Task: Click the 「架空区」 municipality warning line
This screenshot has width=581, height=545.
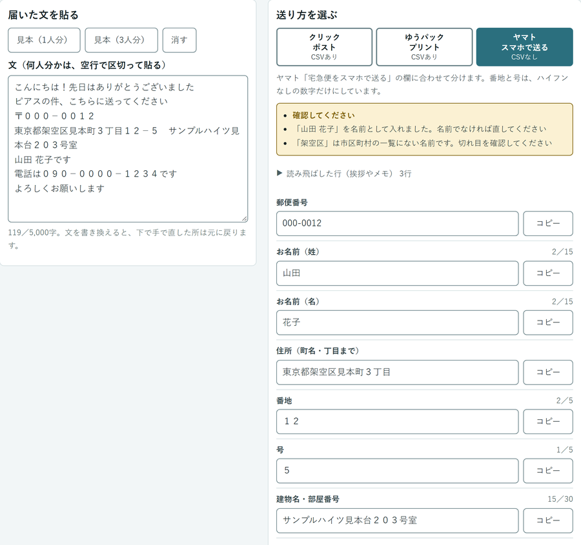Action: coord(422,143)
